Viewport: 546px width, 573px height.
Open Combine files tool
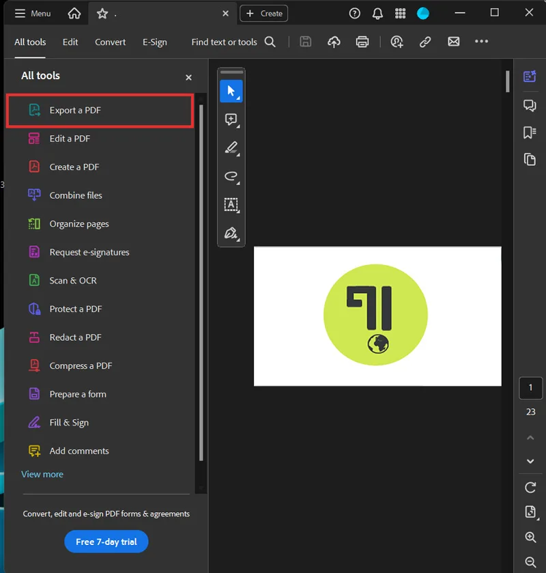pyautogui.click(x=100, y=195)
